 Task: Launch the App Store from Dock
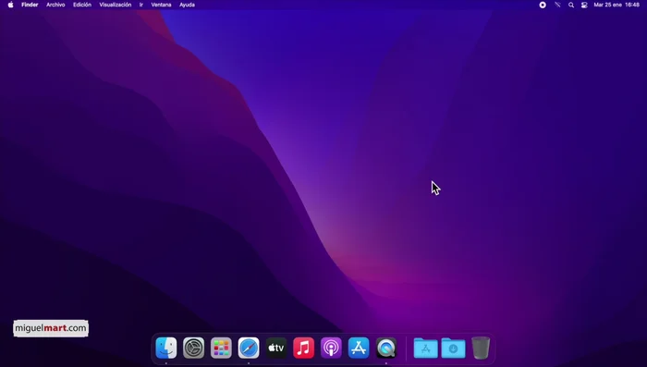point(359,348)
